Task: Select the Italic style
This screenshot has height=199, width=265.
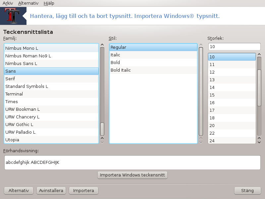Action: click(x=153, y=55)
